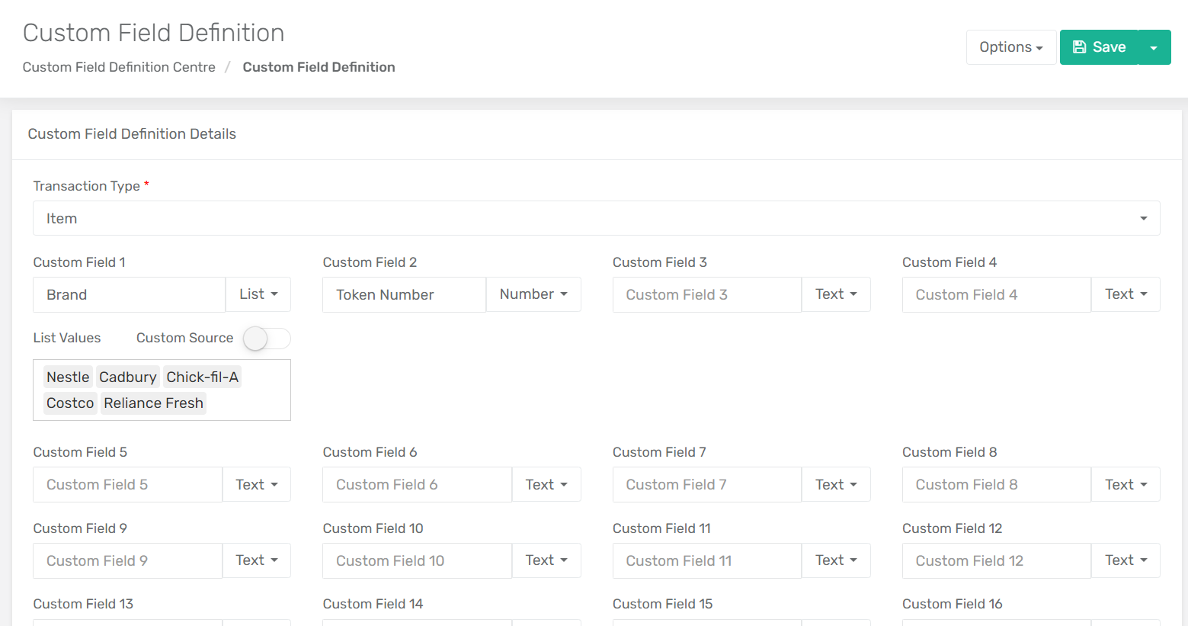Open the Text type dropdown for Custom Field 11
This screenshot has width=1188, height=626.
[x=835, y=560]
